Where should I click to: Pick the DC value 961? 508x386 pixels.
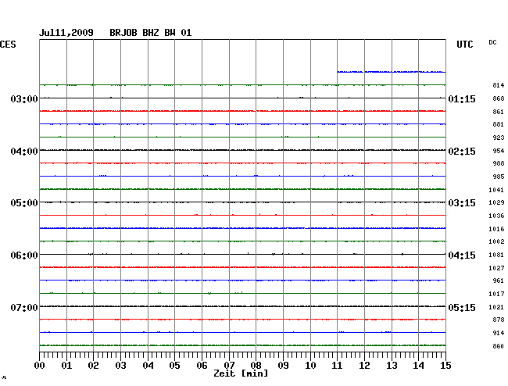[x=499, y=281]
